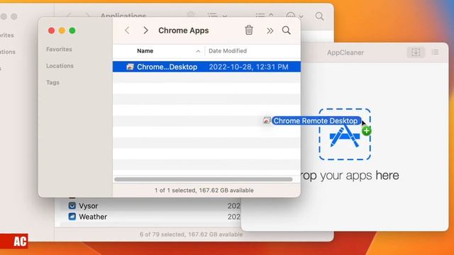Image resolution: width=454 pixels, height=255 pixels.
Task: Open the action menu in Applications window toolbar
Action: coord(294,16)
